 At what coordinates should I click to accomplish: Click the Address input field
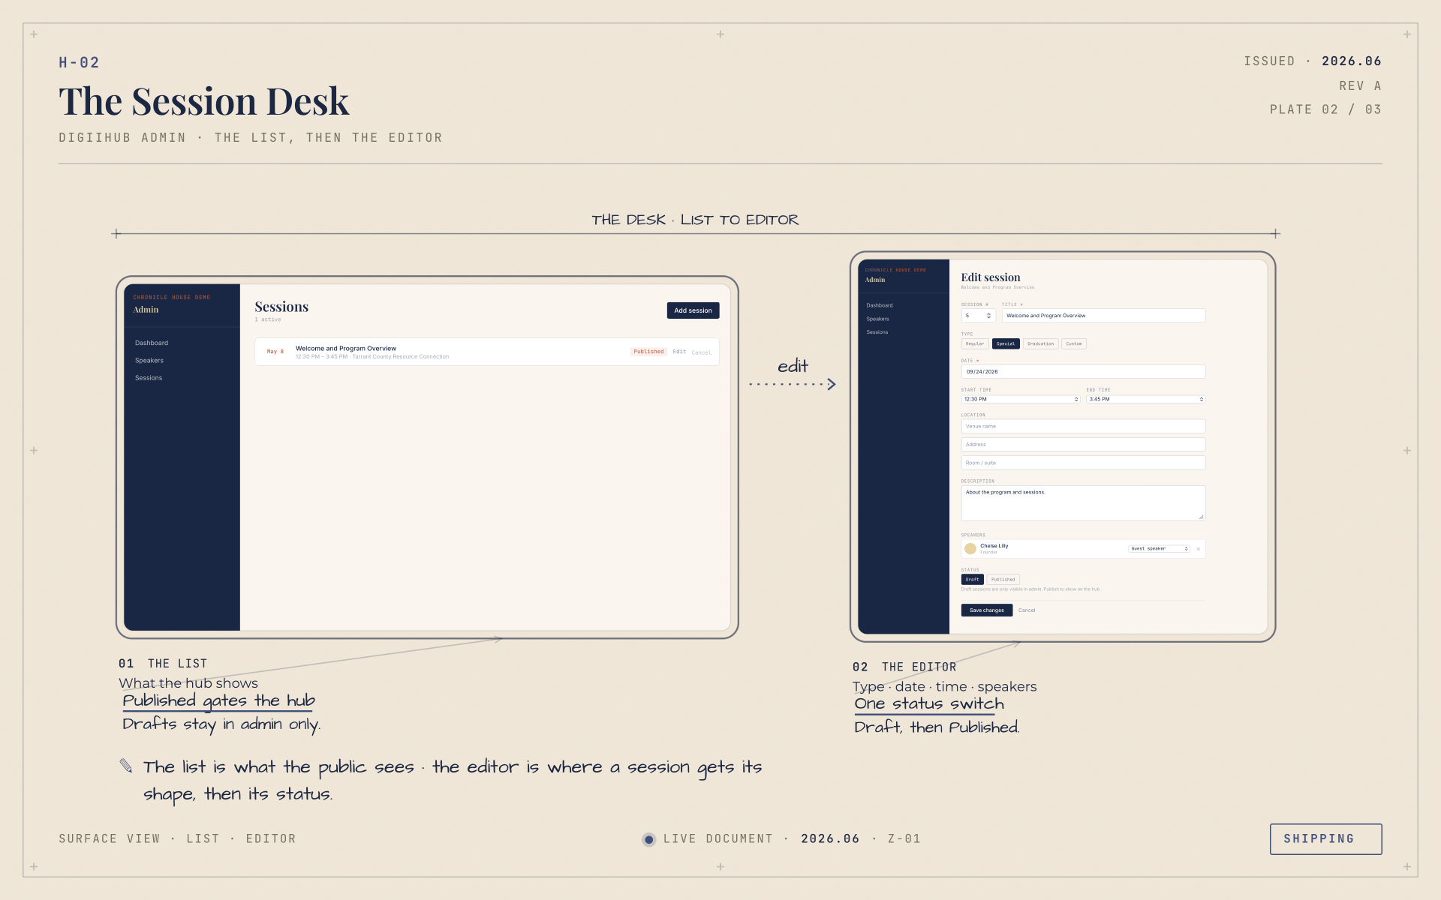click(1083, 445)
